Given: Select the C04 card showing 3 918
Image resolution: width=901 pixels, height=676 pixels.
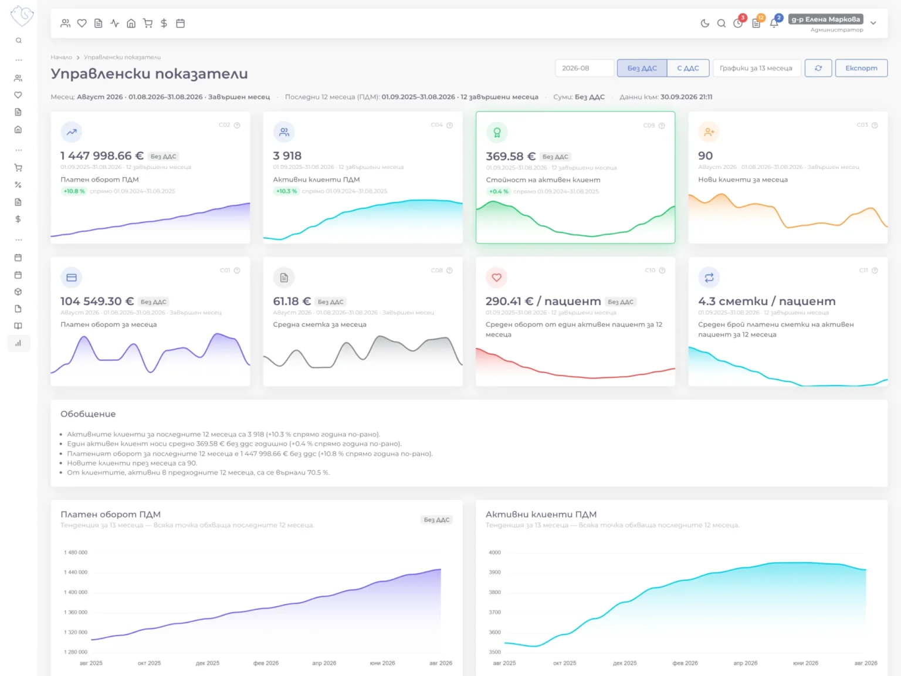Looking at the screenshot, I should pyautogui.click(x=363, y=177).
